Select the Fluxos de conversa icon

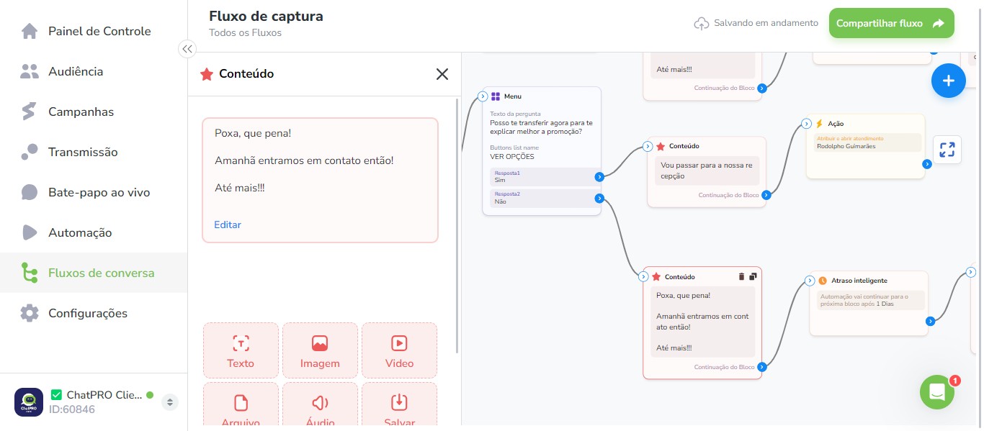pos(30,273)
